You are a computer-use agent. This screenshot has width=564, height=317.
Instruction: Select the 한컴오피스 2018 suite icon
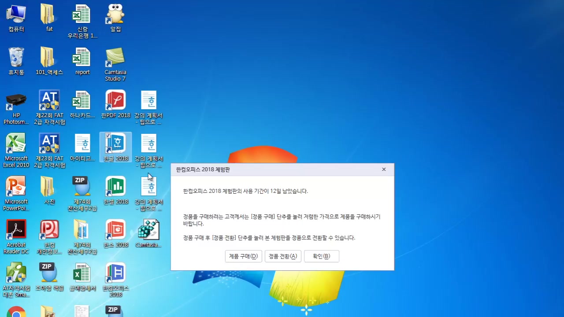pyautogui.click(x=115, y=273)
